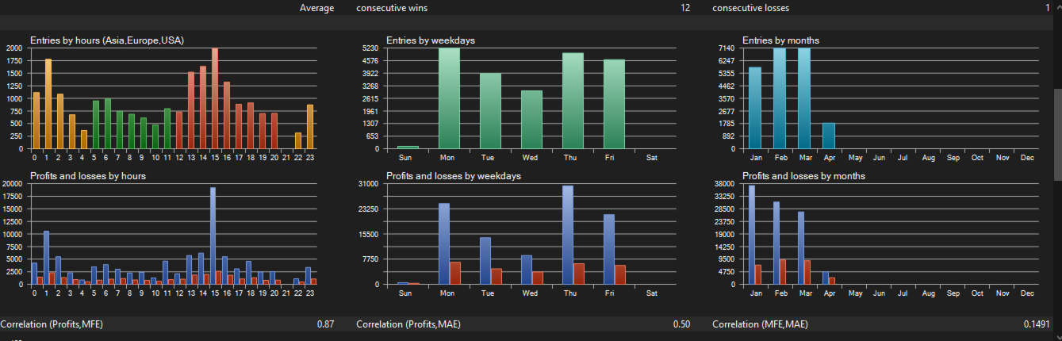Click the correlation value 0.50
The width and height of the screenshot is (1062, 341).
click(681, 324)
